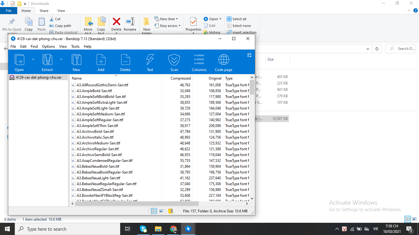Scan archive with the Scan shield icon

[x=174, y=60]
